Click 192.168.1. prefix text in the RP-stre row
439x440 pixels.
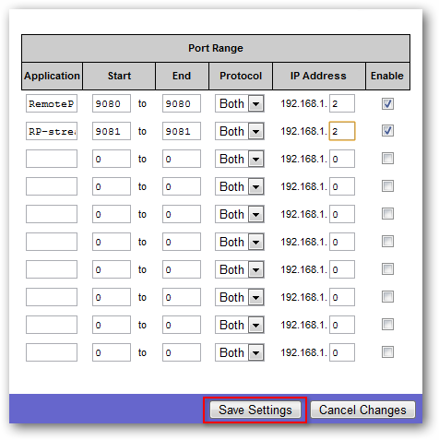303,131
